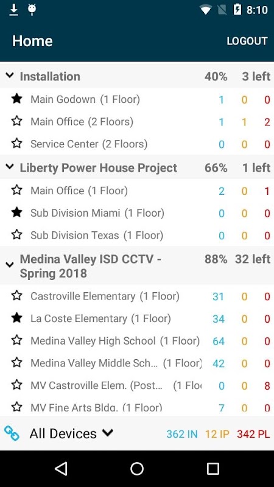The width and height of the screenshot is (274, 487).
Task: Tap the 342 PL planned count
Action: click(253, 434)
